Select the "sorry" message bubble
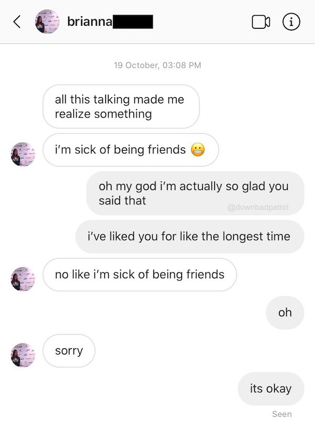Image resolution: width=315 pixels, height=428 pixels. click(x=69, y=350)
